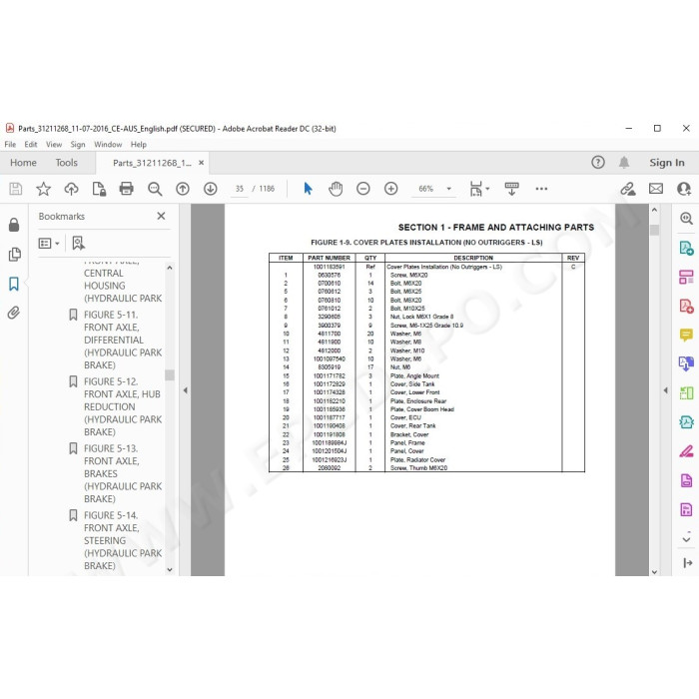This screenshot has width=699, height=699.
Task: Add file to starred favorites
Action: click(43, 189)
